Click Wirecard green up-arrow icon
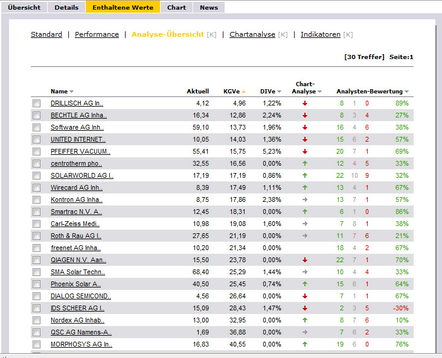Image resolution: width=442 pixels, height=358 pixels. [305, 187]
